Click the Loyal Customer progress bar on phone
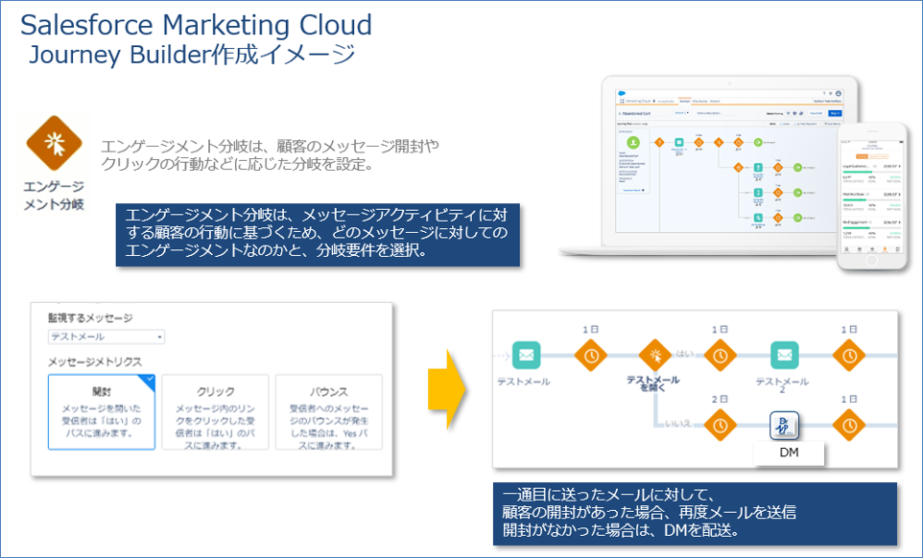This screenshot has width=923, height=558. [872, 172]
